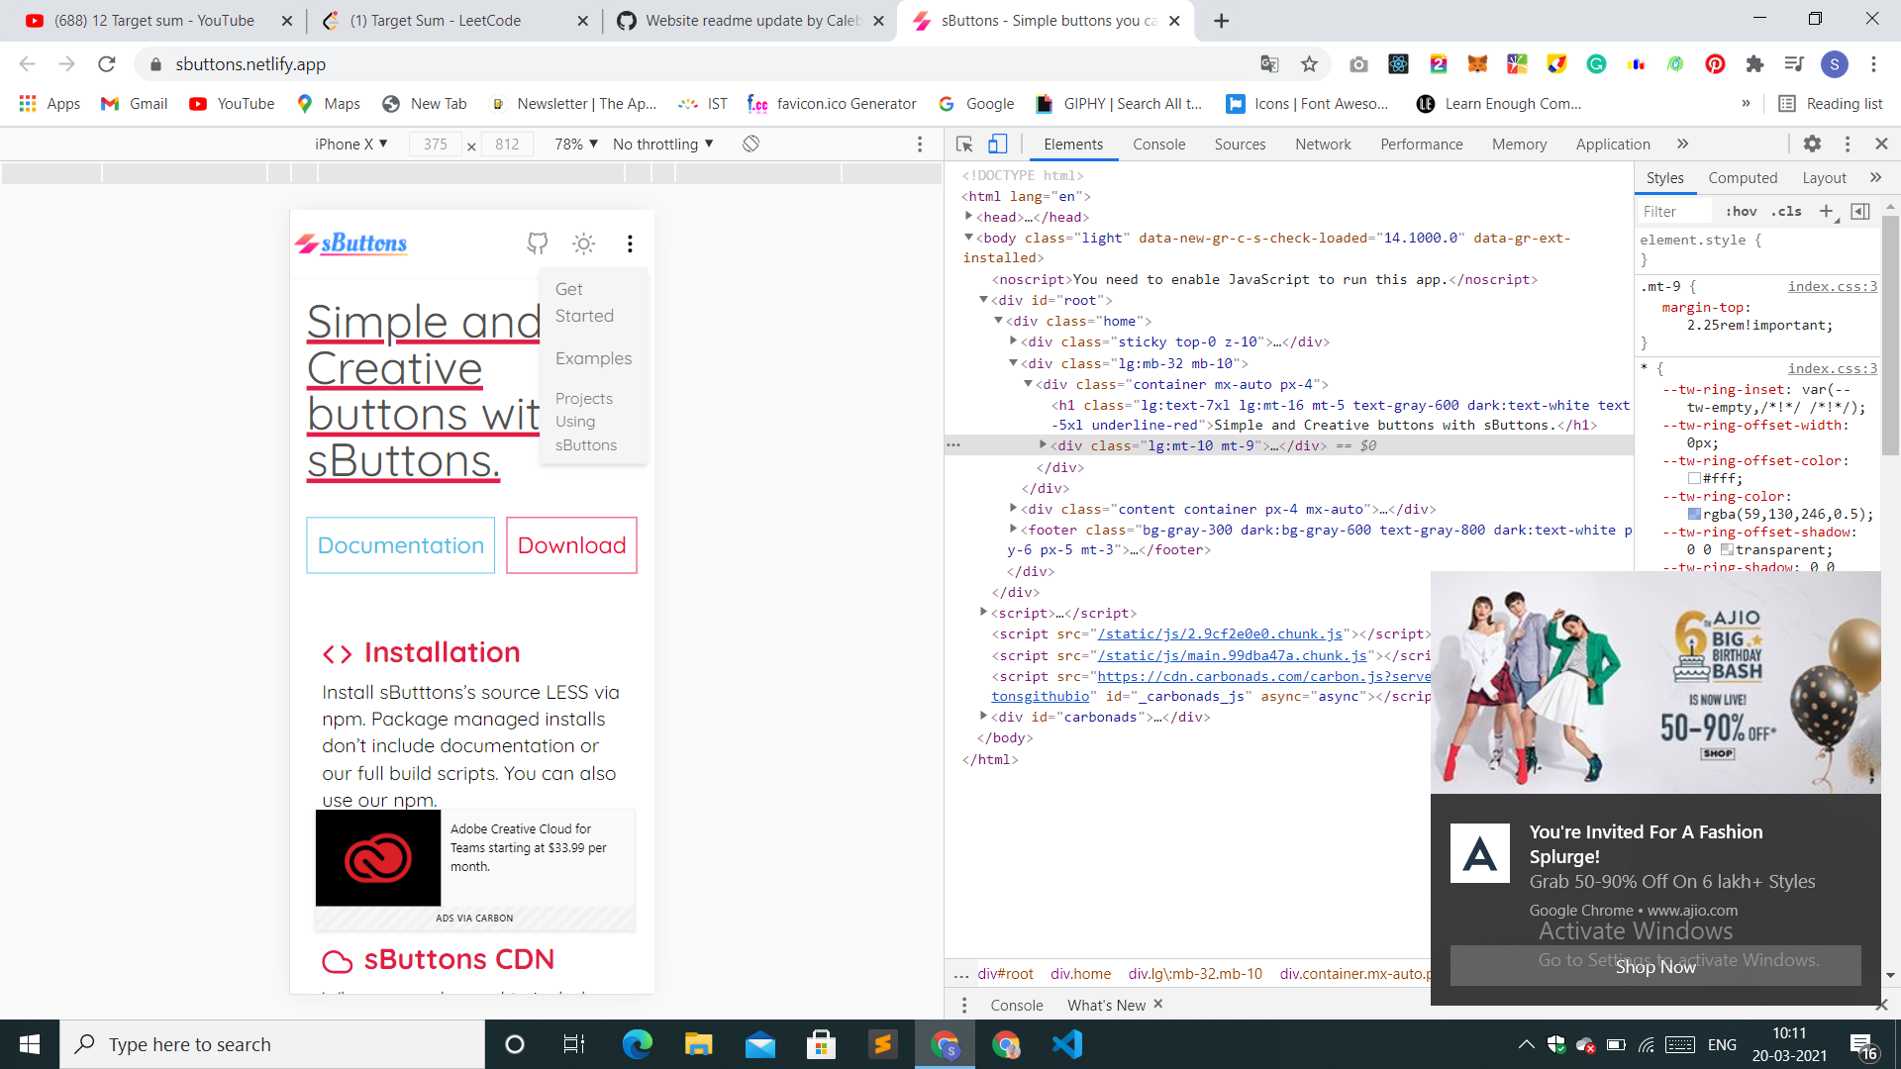
Task: Switch to the Performance tab
Action: (x=1421, y=145)
